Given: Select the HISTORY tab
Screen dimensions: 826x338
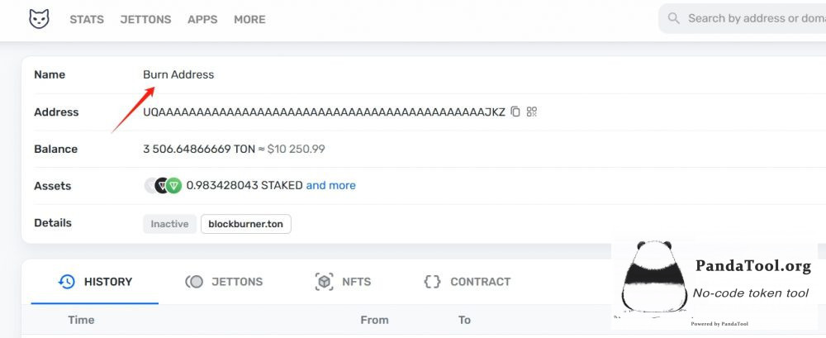Looking at the screenshot, I should [x=95, y=282].
